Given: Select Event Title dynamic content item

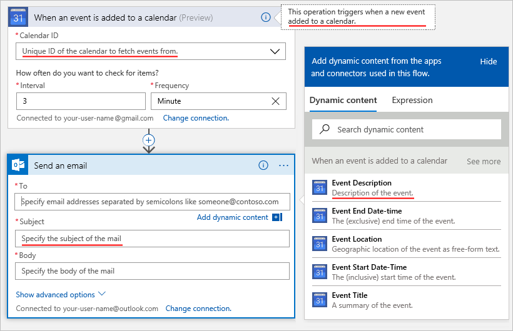Looking at the screenshot, I should click(x=407, y=300).
